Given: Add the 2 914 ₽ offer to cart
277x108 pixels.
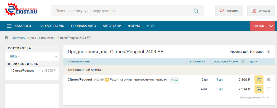Looking at the screenshot, I should (x=259, y=89).
